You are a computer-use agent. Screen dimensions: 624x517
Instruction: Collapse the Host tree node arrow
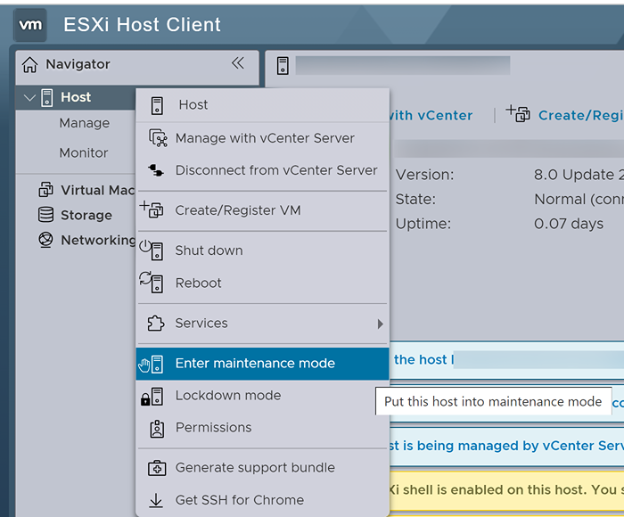29,97
